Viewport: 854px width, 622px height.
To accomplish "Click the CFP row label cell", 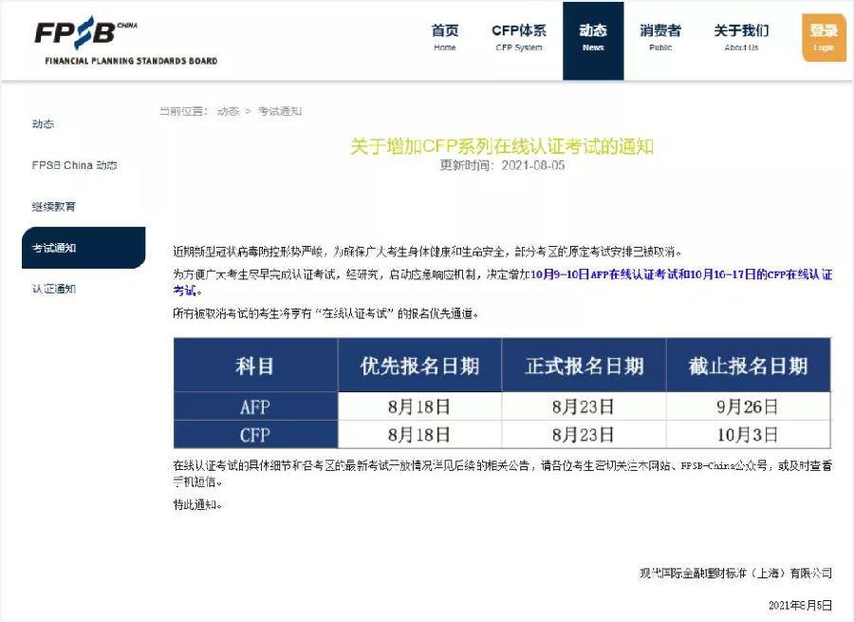I will 255,435.
